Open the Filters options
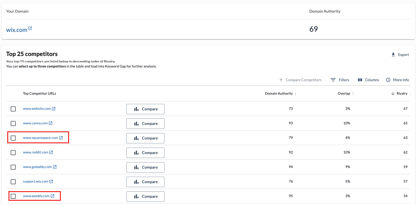This screenshot has width=416, height=205. [340, 80]
